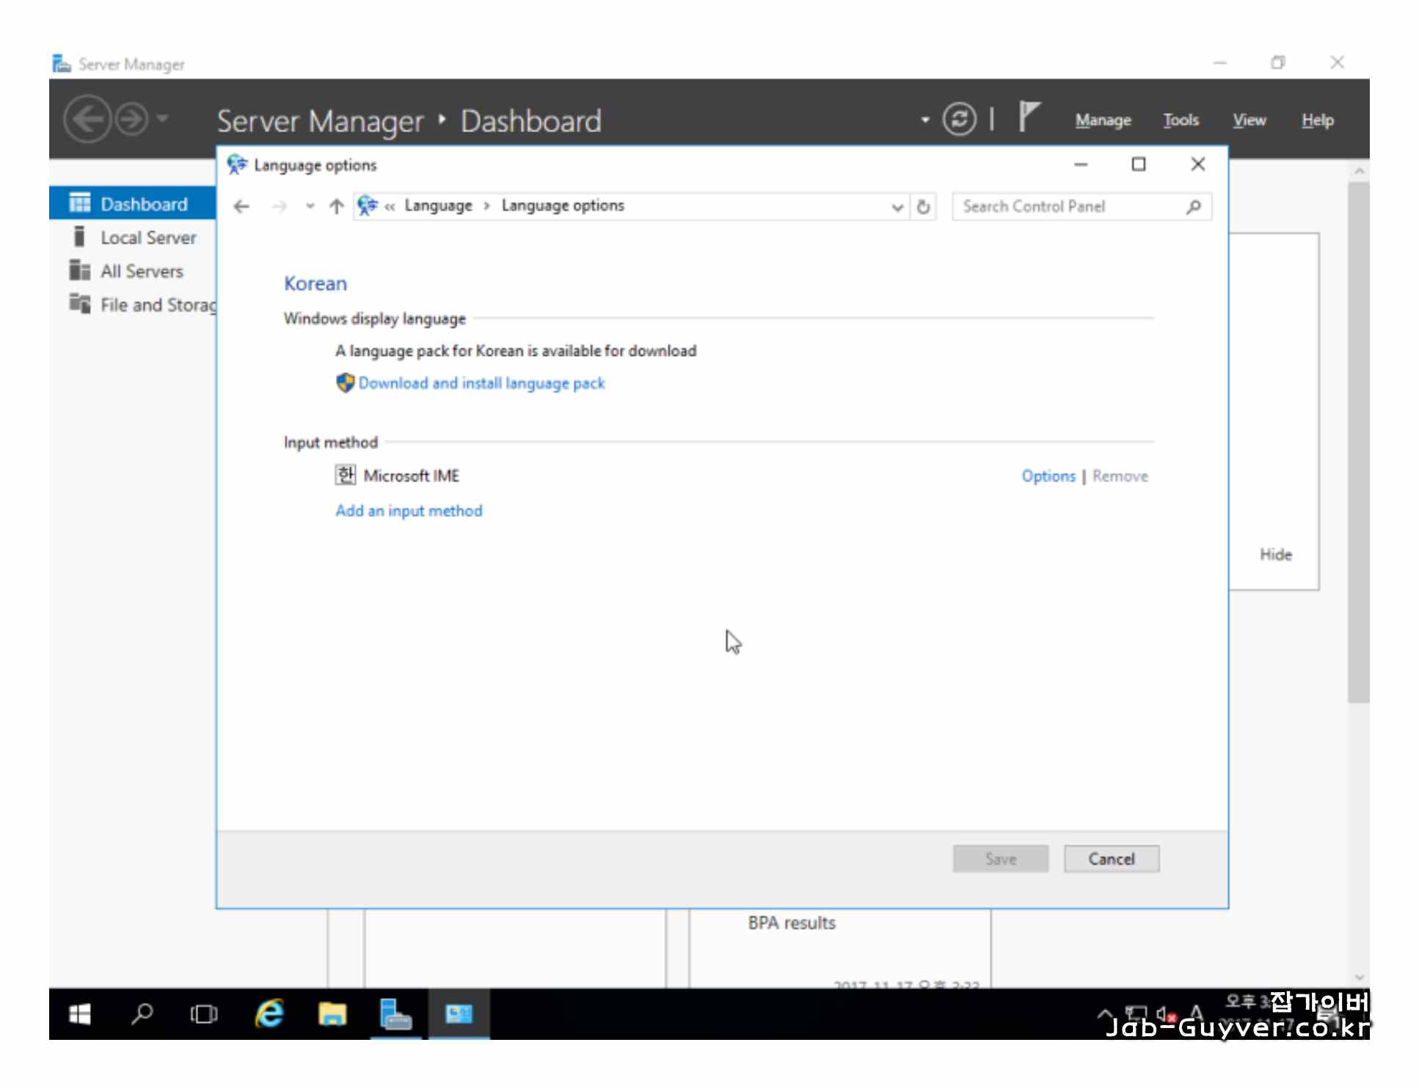Click the search magnifier in Control Panel
The height and width of the screenshot is (1089, 1419).
point(1193,207)
